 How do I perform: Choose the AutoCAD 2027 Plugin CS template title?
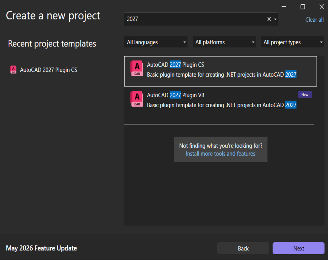point(175,65)
